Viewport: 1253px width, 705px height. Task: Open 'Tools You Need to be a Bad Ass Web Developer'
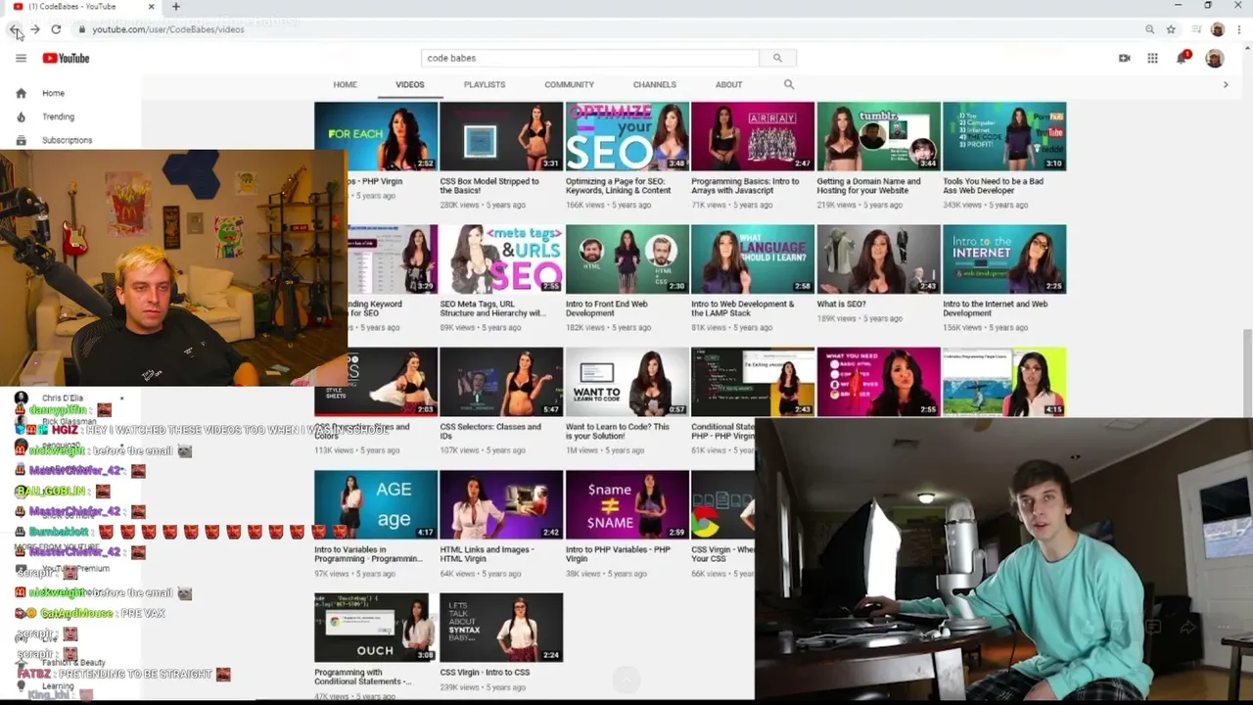tap(994, 186)
